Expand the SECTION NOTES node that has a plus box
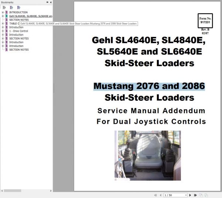 [3, 38]
